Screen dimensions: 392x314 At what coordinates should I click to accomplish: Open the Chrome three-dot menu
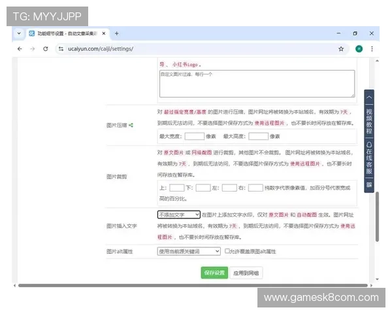pos(372,49)
